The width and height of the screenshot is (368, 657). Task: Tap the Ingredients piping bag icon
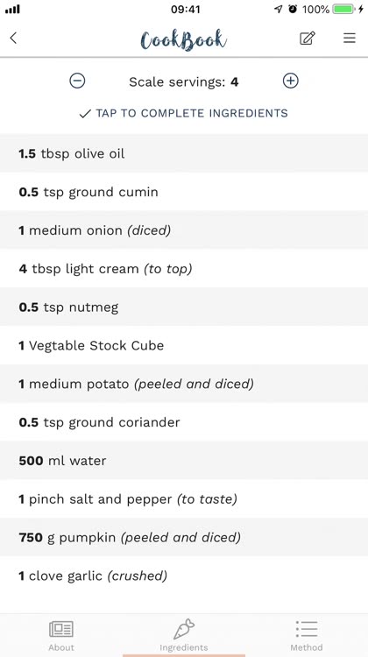[184, 629]
